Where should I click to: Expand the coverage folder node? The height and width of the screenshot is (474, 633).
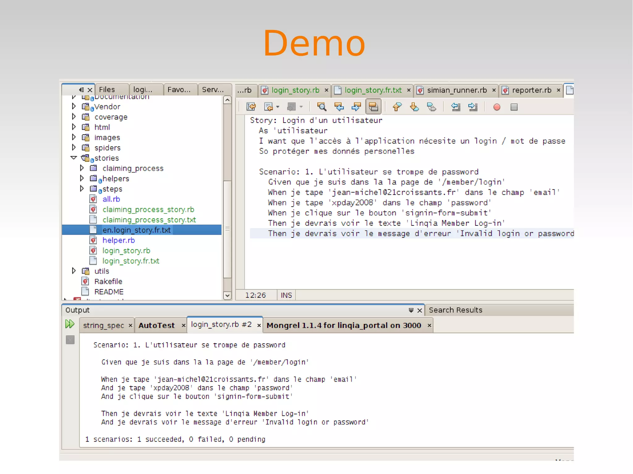click(74, 116)
